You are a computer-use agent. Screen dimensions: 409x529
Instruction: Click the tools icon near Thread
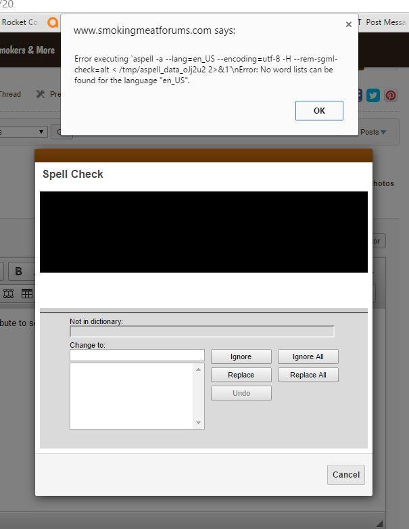41,94
